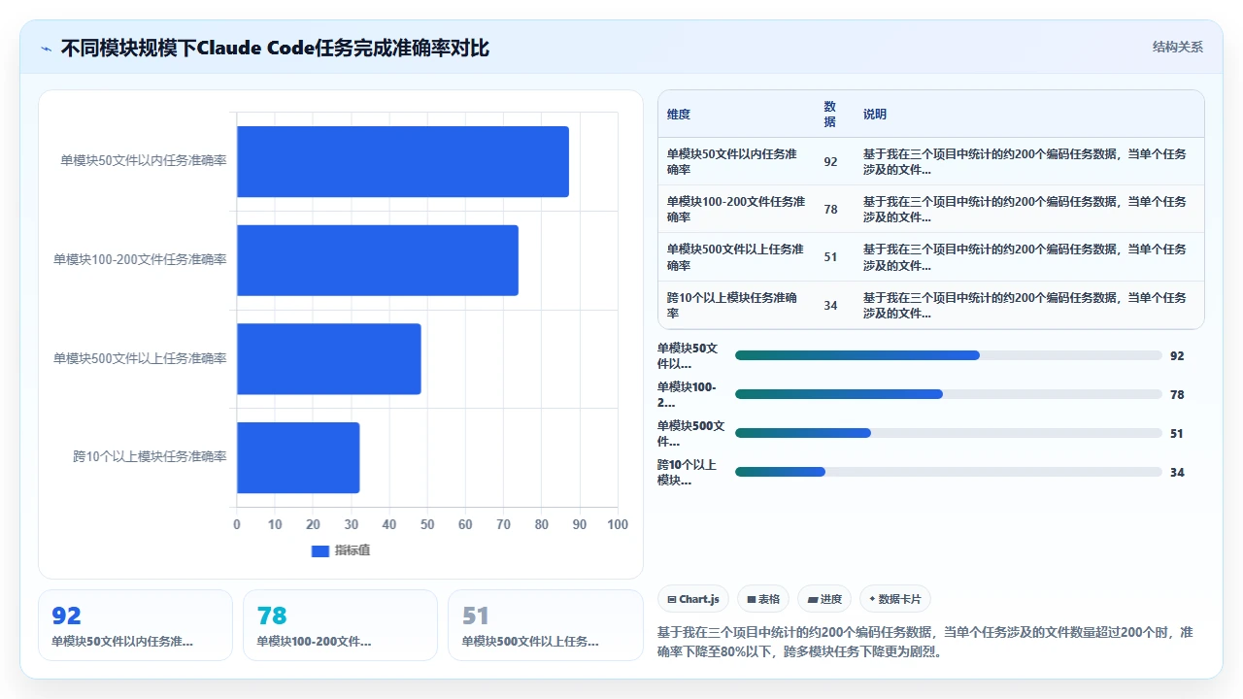1243x699 pixels.
Task: Click table value 78 in the 数据 column
Action: tap(830, 210)
